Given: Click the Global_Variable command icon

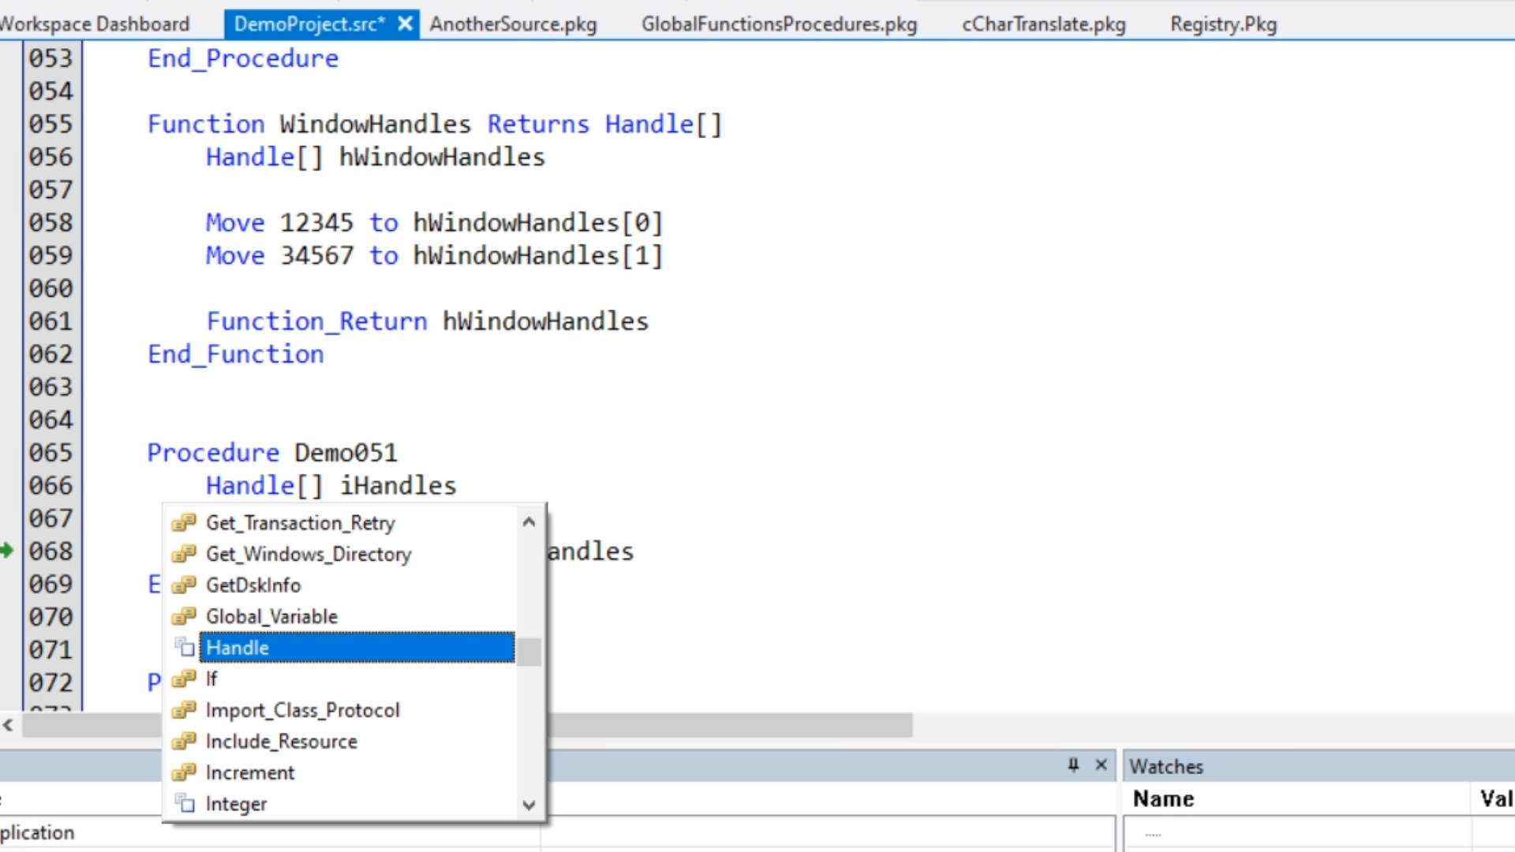Looking at the screenshot, I should [184, 616].
